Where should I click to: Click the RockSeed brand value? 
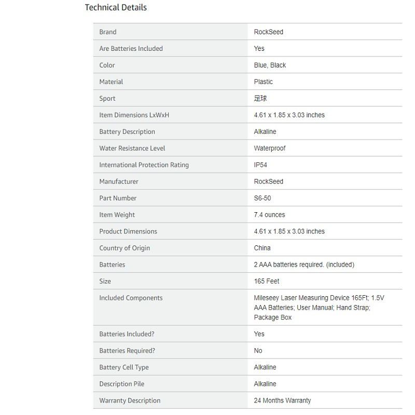coord(268,32)
